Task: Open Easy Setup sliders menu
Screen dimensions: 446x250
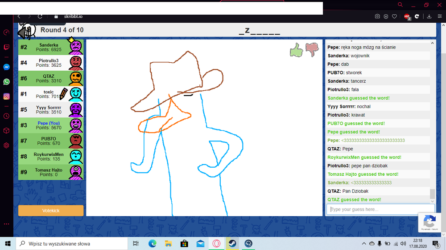Action: tap(439, 16)
